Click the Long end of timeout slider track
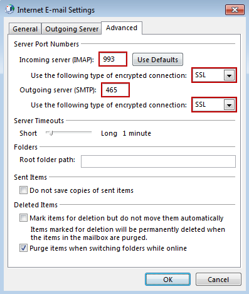249x294 pixels. 90,133
